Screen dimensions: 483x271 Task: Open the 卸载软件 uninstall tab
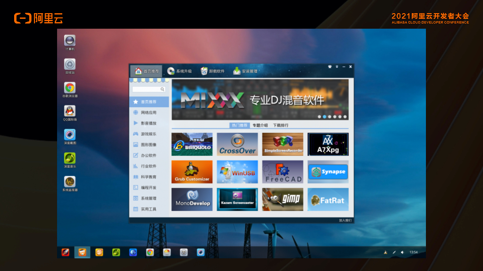click(213, 71)
